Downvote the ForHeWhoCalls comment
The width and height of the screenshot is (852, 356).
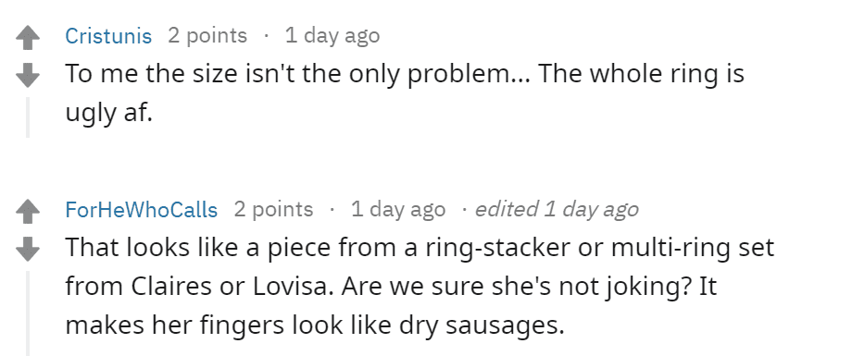tap(28, 249)
